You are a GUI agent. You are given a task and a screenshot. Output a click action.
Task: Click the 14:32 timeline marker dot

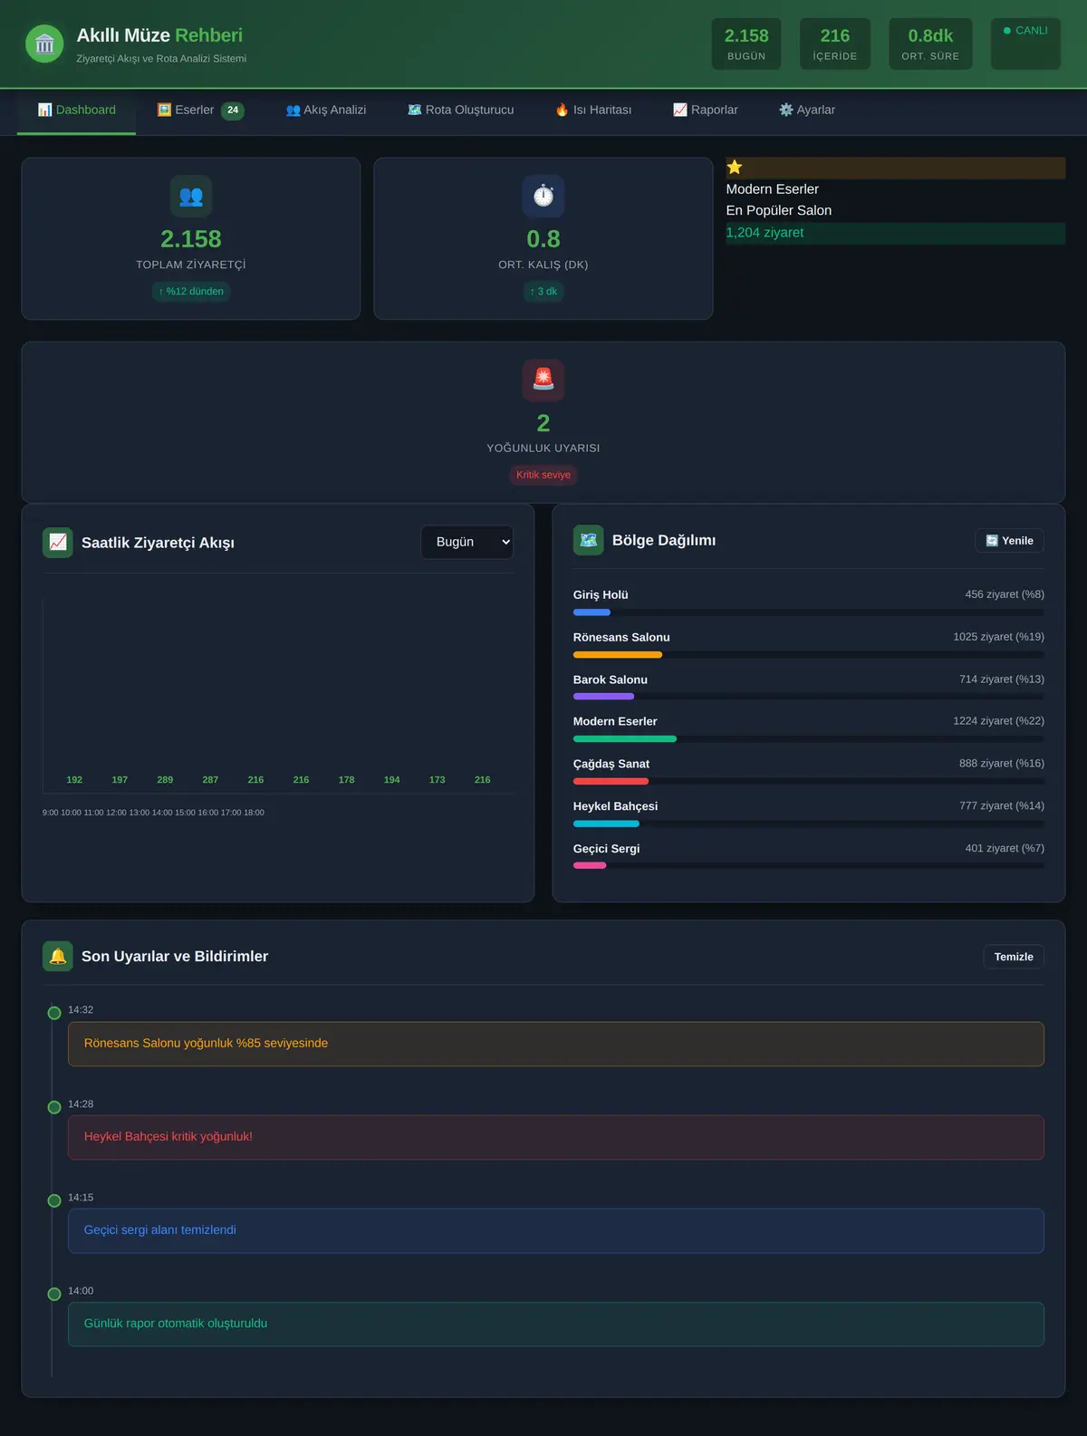[x=54, y=1013]
